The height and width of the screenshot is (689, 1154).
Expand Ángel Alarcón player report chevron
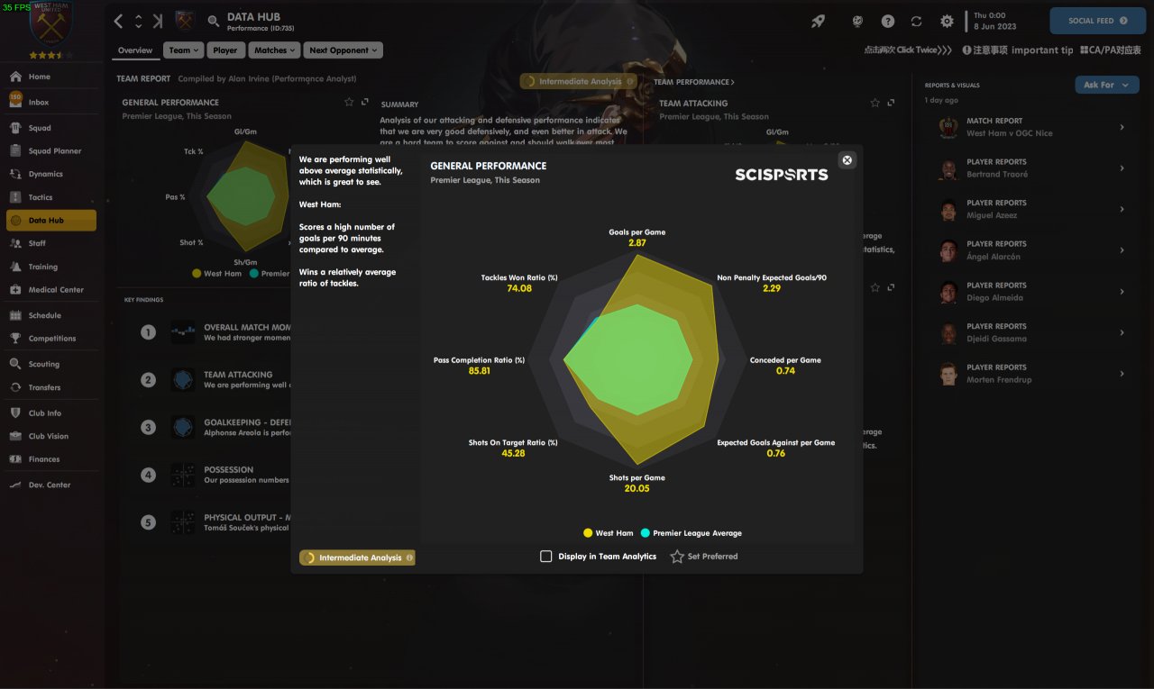(1122, 250)
